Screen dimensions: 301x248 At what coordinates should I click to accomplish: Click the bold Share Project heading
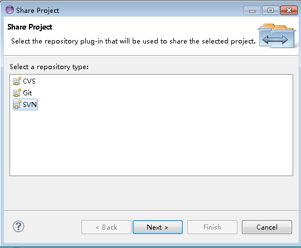point(30,27)
